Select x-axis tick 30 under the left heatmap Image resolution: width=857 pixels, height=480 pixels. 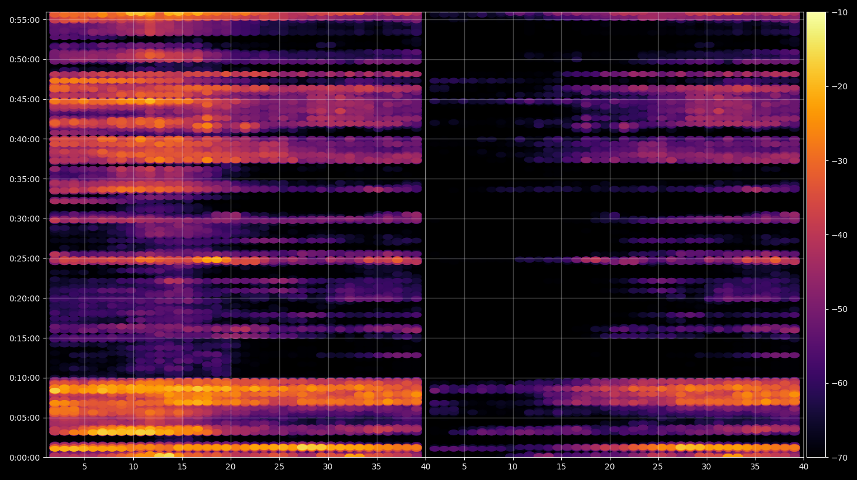click(328, 467)
